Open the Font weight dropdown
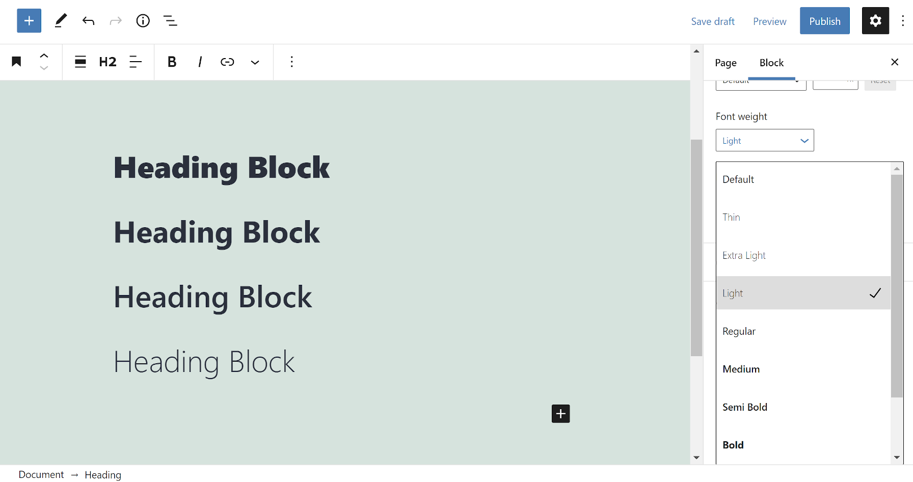913x482 pixels. tap(764, 140)
